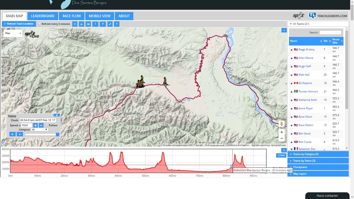This screenshot has width=354, height=199.
Task: Click the link icon in map toolbar
Action: (110, 24)
